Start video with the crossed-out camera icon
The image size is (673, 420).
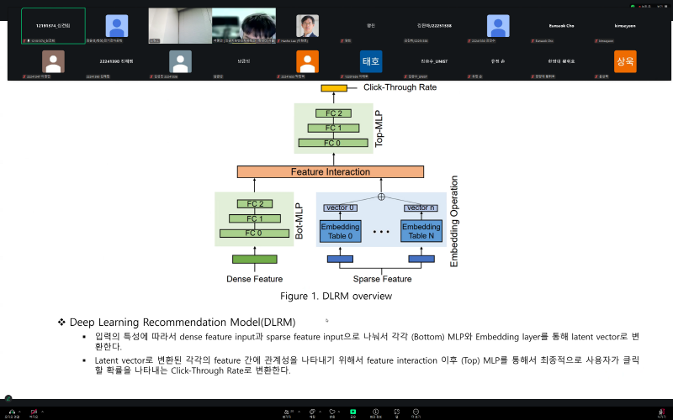pyautogui.click(x=34, y=410)
